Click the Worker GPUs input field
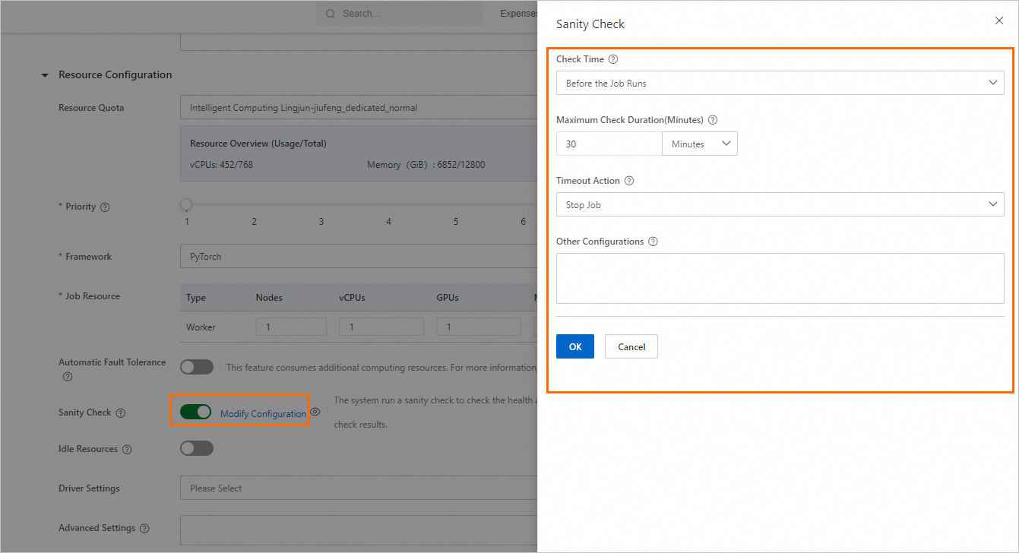Viewport: 1019px width, 553px height. click(x=479, y=327)
